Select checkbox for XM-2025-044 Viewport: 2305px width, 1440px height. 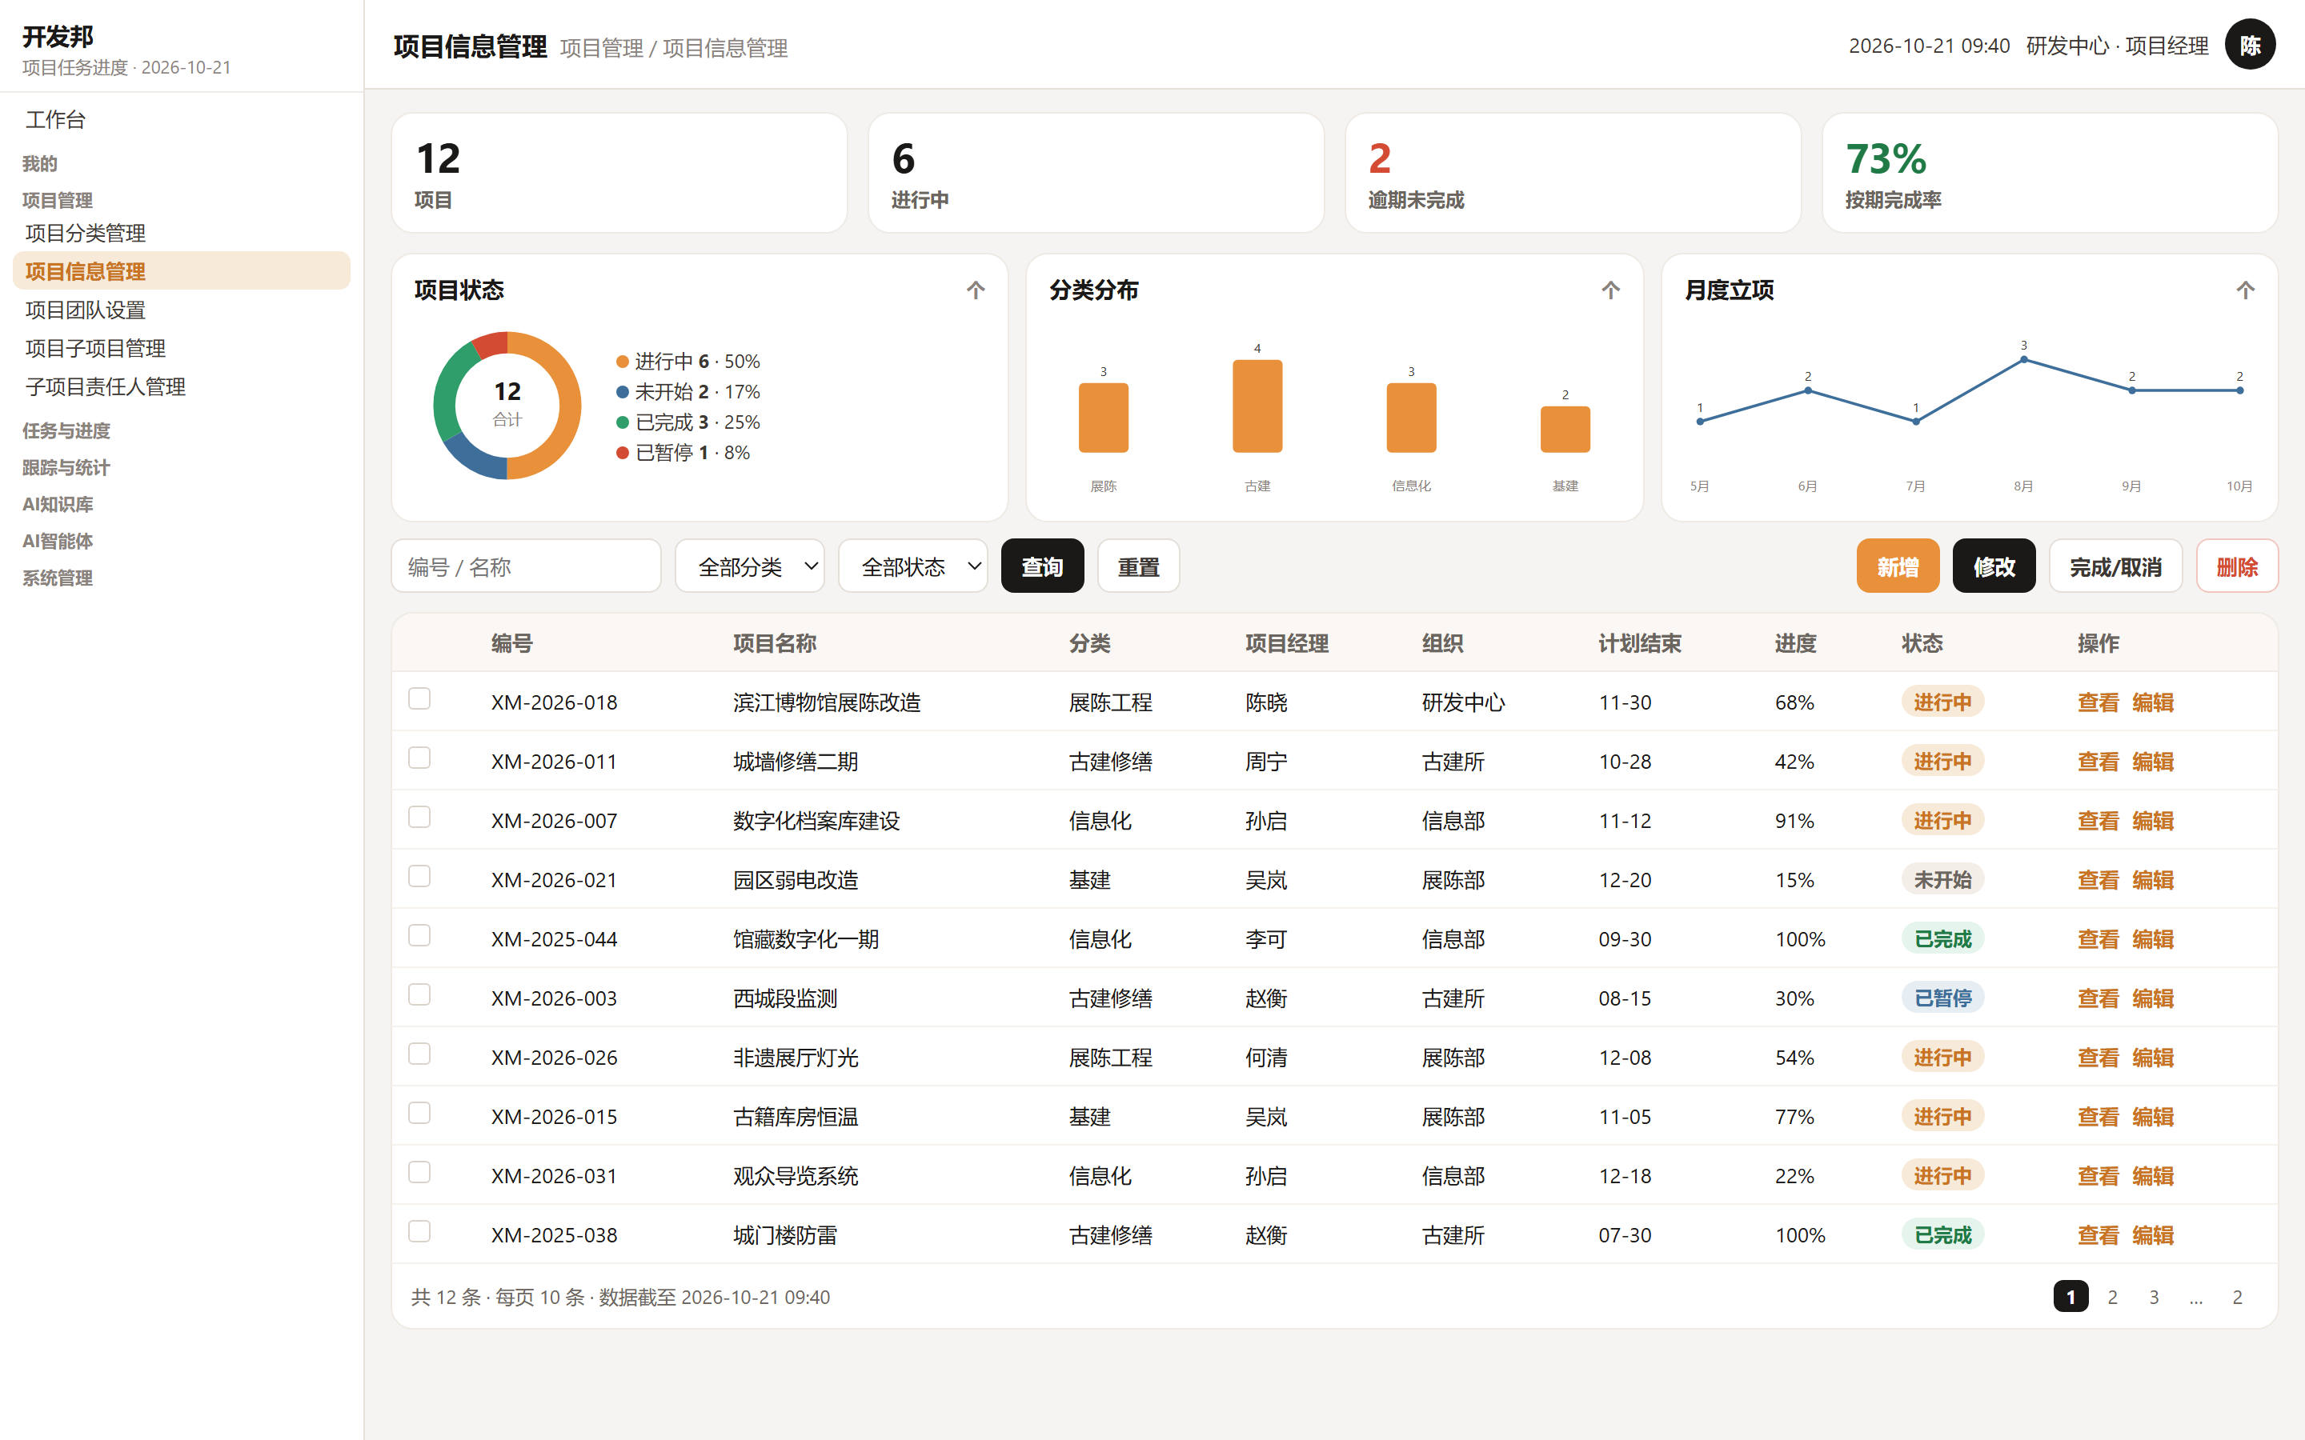tap(419, 935)
